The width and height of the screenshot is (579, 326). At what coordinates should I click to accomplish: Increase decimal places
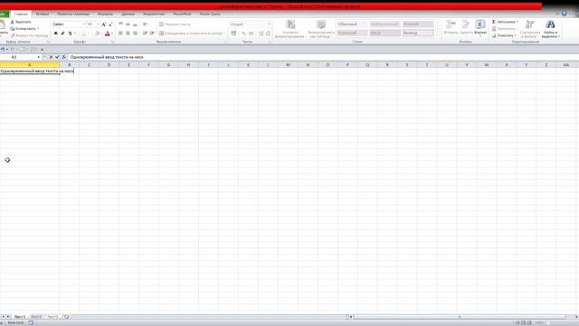point(261,34)
